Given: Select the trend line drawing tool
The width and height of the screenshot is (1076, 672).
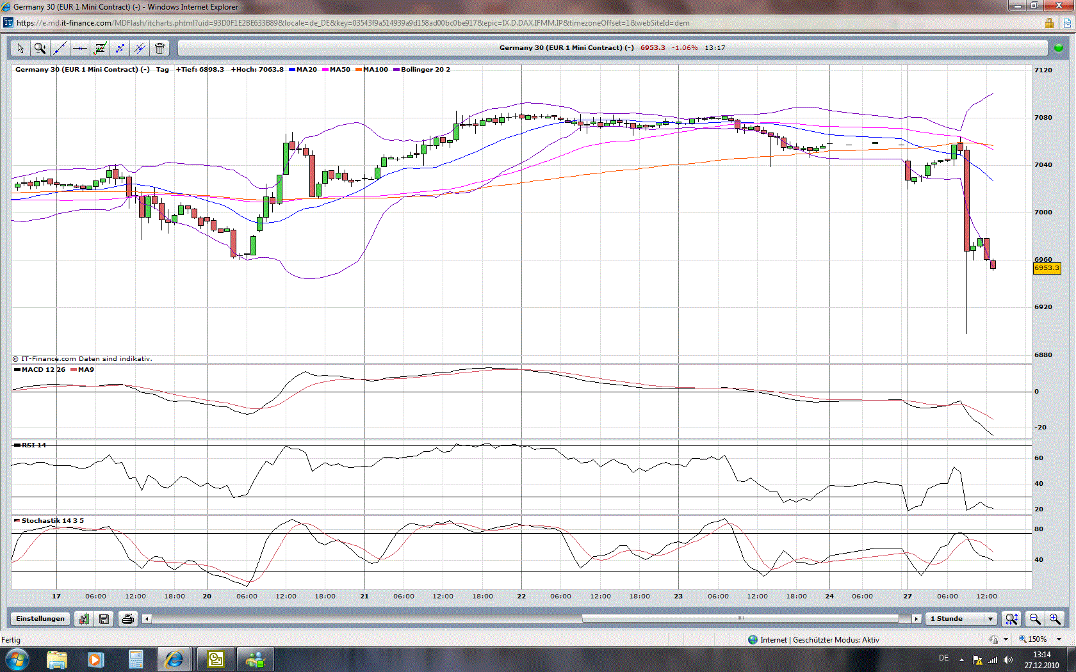Looking at the screenshot, I should pyautogui.click(x=60, y=48).
